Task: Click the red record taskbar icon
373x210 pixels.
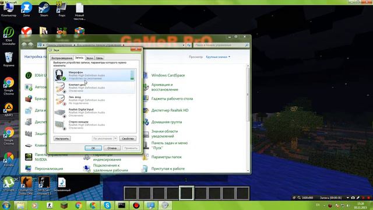Action: tap(136, 205)
